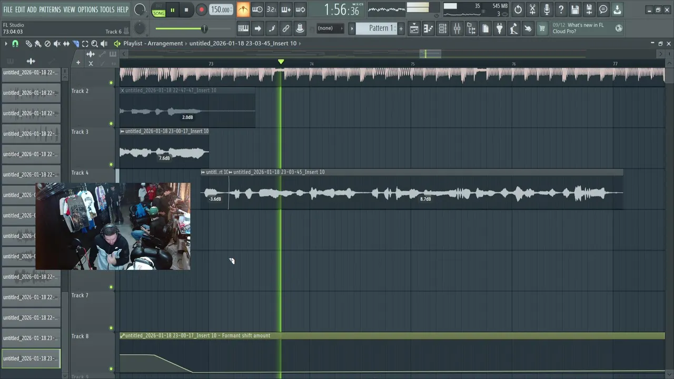Screen dimensions: 674x379
Task: Open the Browser view icon
Action: (471, 29)
